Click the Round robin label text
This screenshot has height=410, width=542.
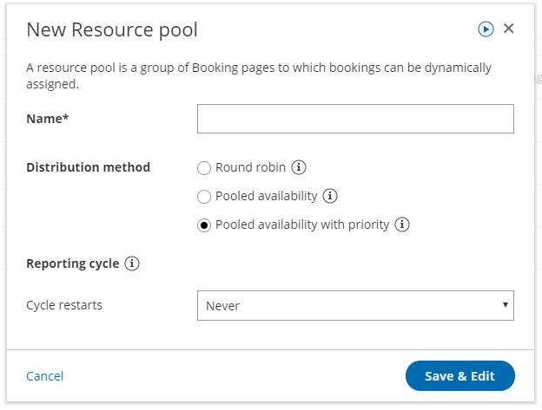251,167
